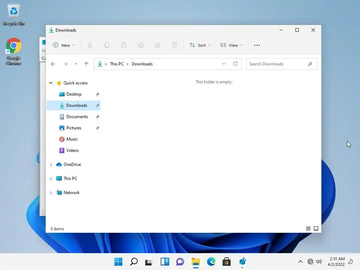Open the See more ellipsis menu
360x270 pixels.
pos(257,45)
